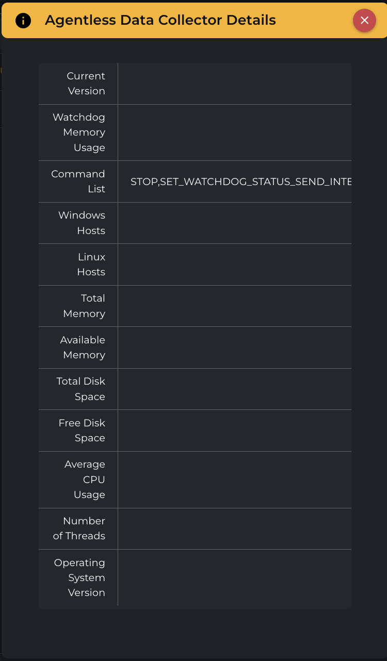Click the info icon in the header
Image resolution: width=387 pixels, height=661 pixels.
coord(23,21)
